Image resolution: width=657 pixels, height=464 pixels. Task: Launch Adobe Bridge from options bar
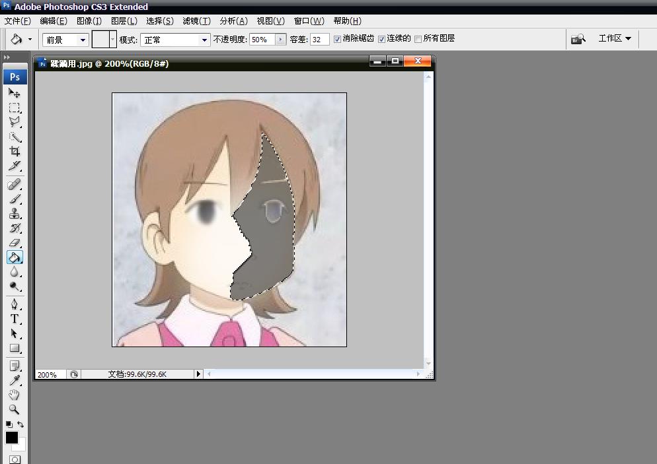[578, 40]
